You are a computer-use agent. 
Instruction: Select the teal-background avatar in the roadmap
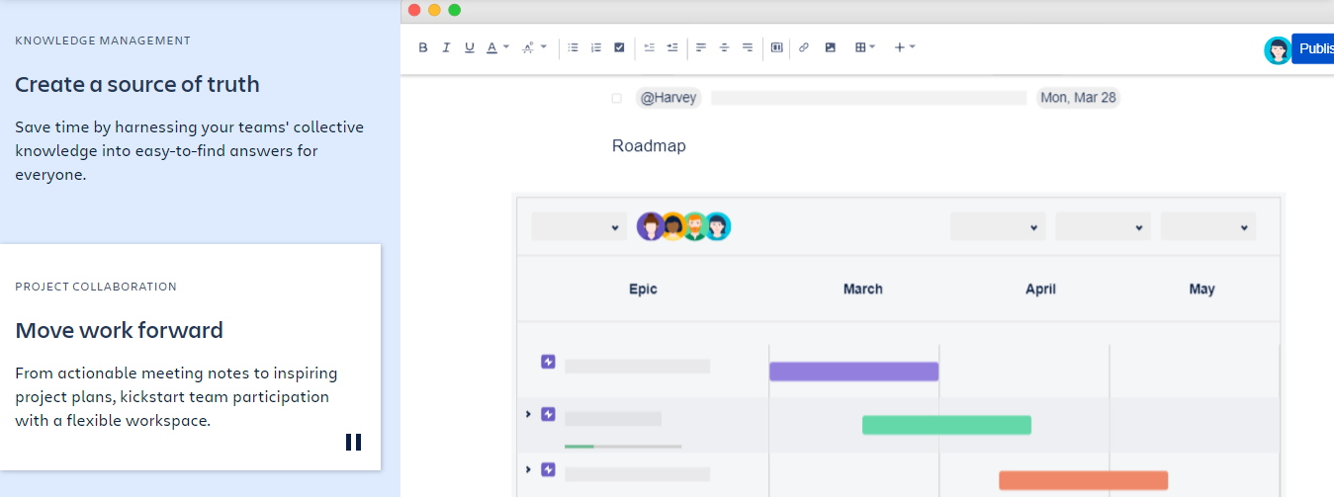coord(717,226)
